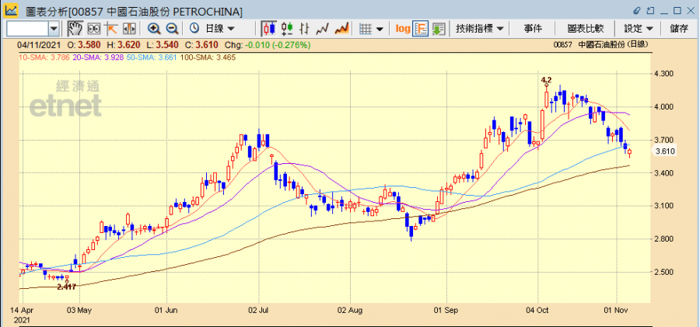This screenshot has width=700, height=327.
Task: Open the 技術指標 menu
Action: [x=479, y=29]
